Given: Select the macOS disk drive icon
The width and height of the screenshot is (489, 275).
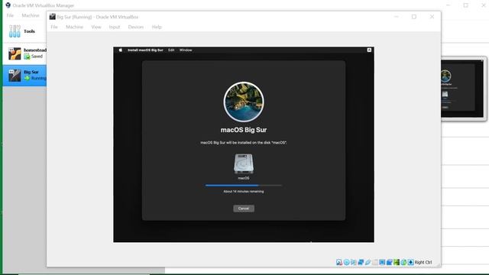Looking at the screenshot, I should [244, 163].
